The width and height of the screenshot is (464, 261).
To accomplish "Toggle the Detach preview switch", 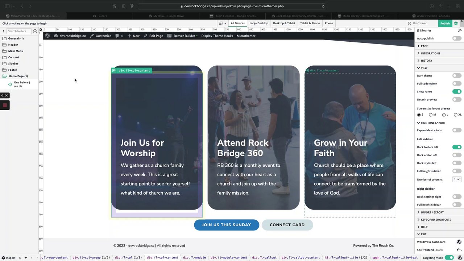I will (457, 100).
